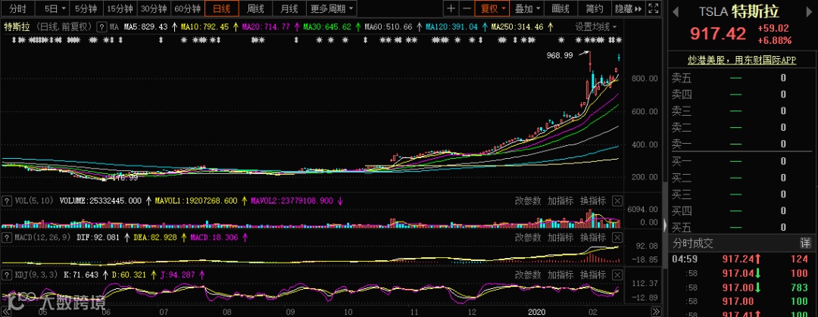
Task: Switch to the 分时 intraday view
Action: 19,8
